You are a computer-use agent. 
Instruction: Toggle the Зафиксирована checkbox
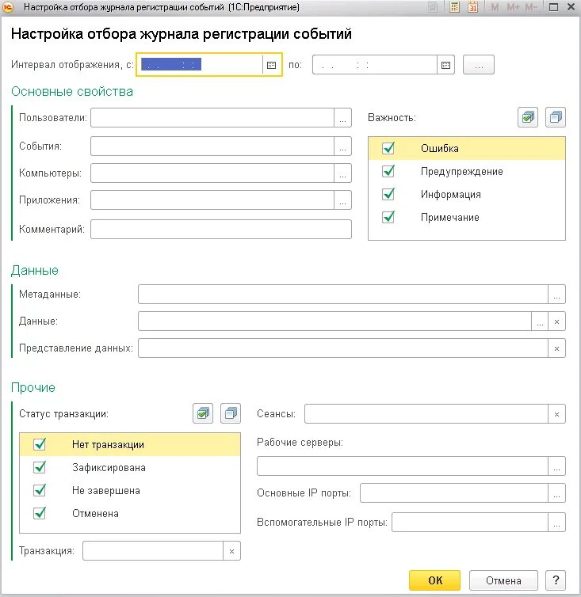[40, 467]
